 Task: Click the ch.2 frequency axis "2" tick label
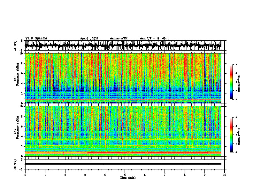[22, 146]
